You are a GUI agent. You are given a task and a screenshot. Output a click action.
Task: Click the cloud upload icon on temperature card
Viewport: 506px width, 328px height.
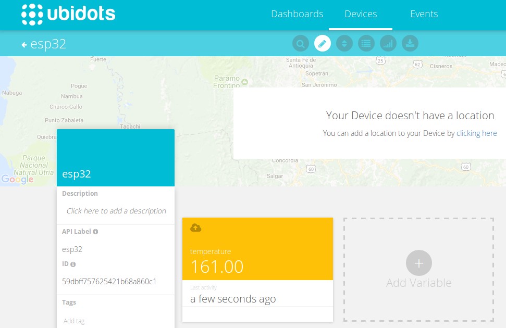pos(195,228)
